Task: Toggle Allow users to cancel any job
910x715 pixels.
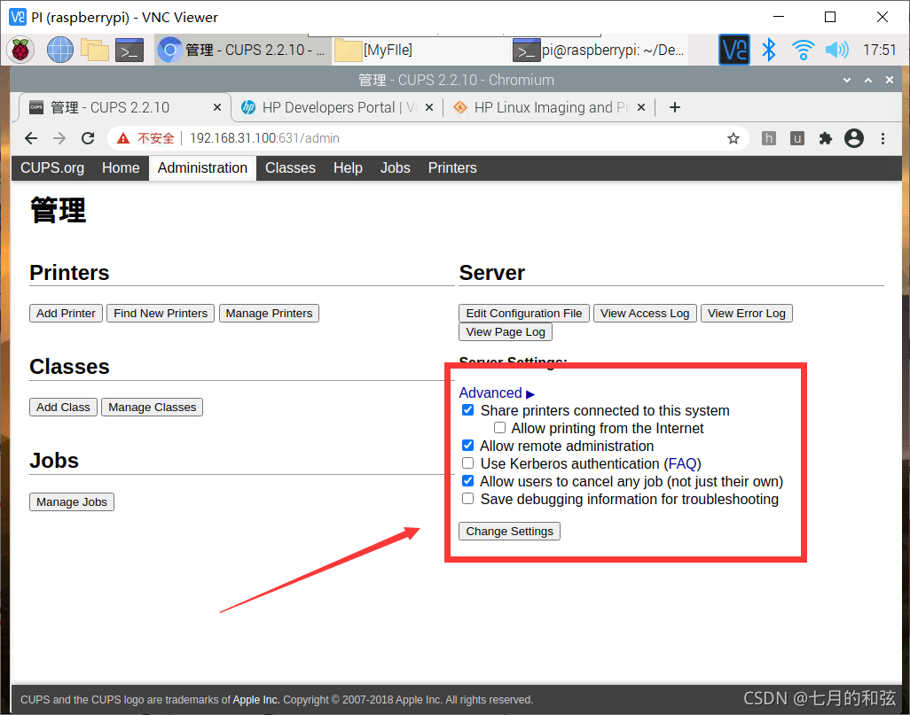Action: 467,481
